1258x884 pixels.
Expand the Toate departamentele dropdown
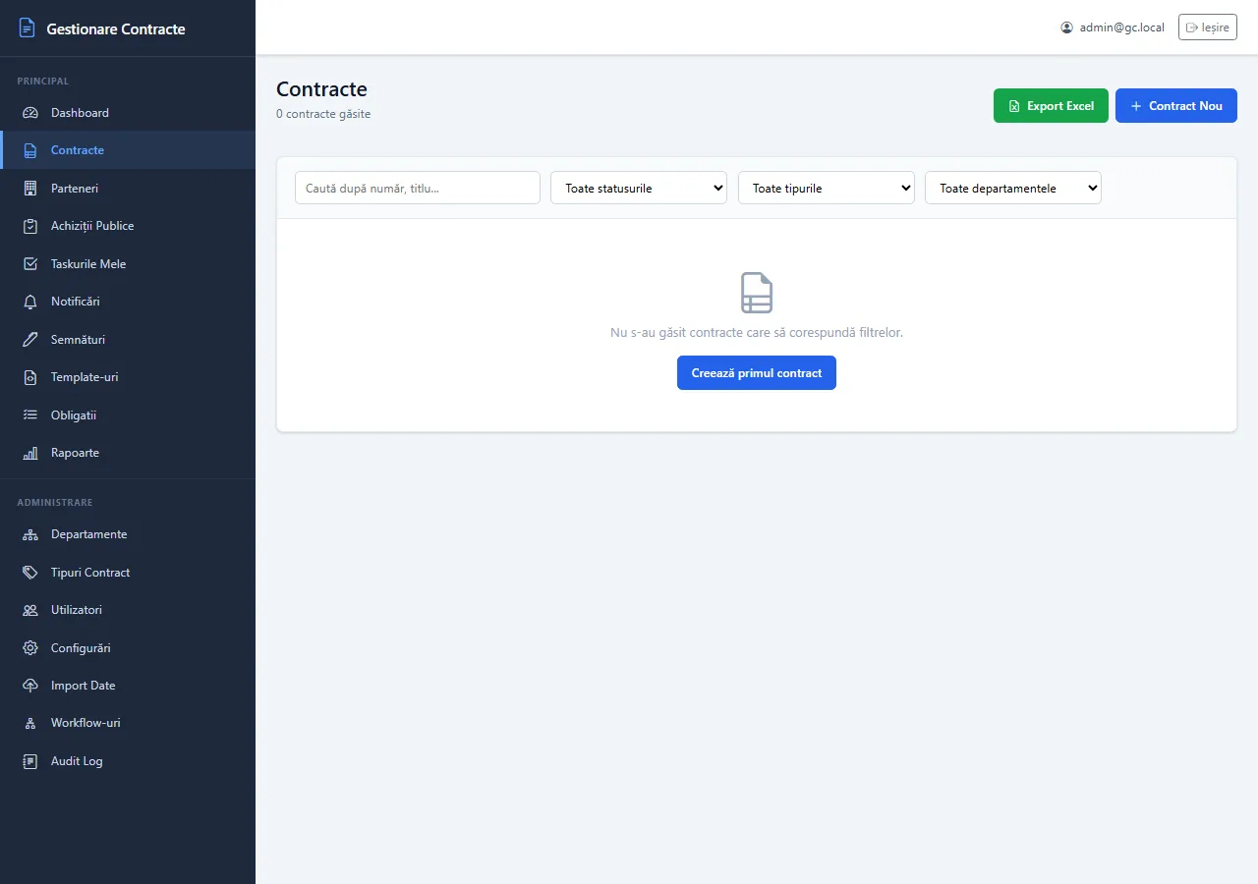click(1013, 188)
